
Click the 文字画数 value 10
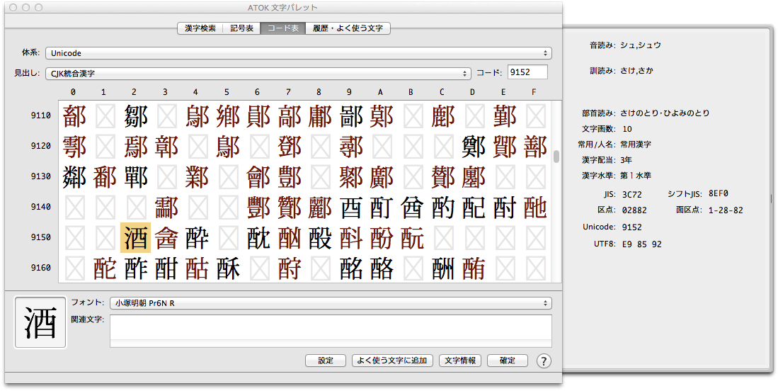(x=627, y=129)
